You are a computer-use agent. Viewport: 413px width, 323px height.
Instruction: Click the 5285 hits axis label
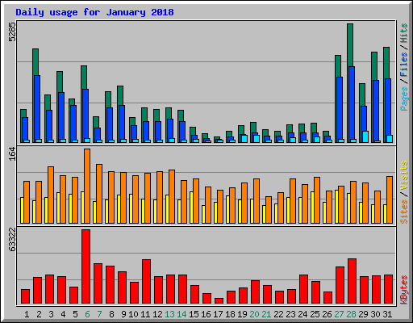[x=12, y=32]
